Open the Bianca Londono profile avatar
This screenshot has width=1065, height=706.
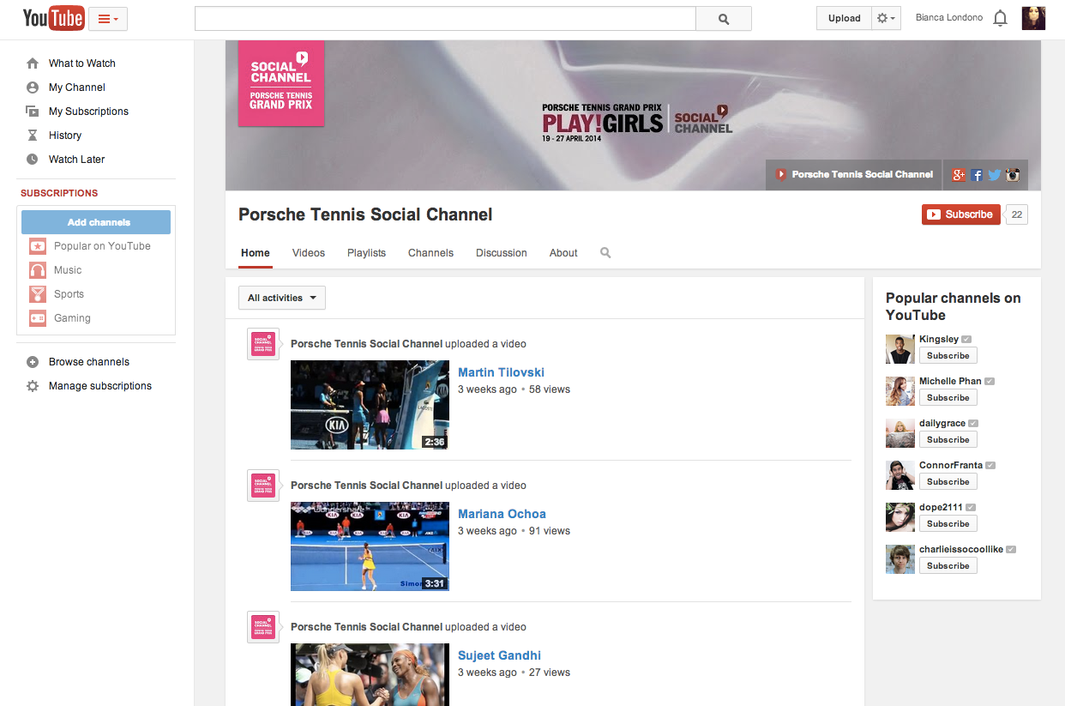[x=1033, y=18]
